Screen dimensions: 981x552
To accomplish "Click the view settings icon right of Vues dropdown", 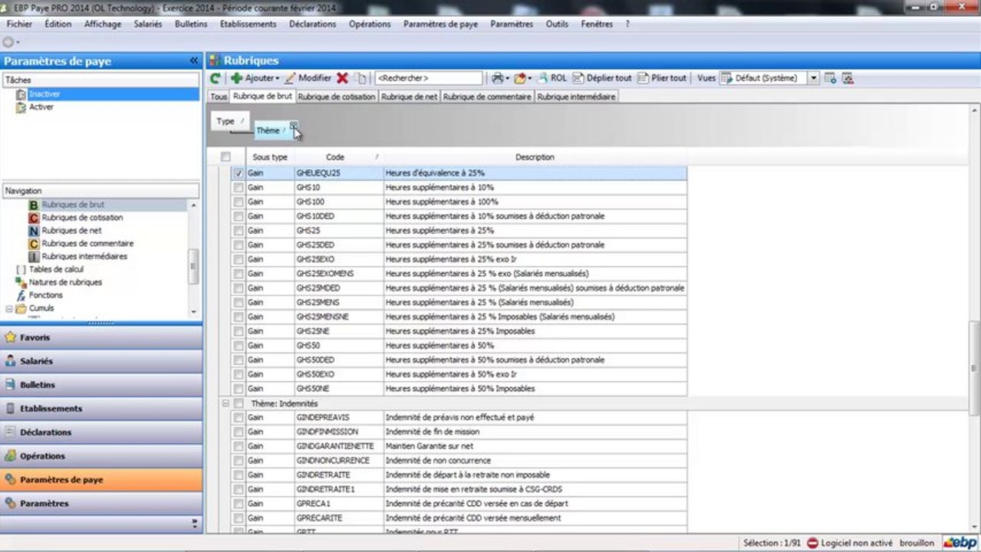I will pos(830,78).
